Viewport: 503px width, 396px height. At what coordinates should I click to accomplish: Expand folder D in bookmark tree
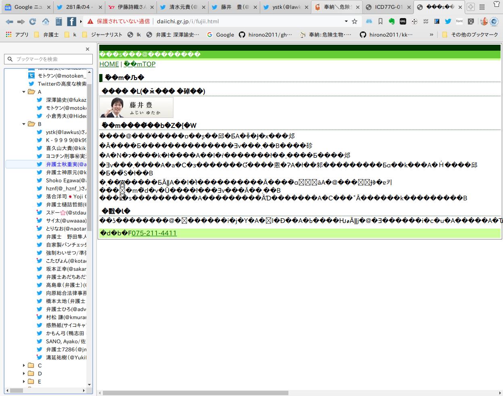[24, 373]
